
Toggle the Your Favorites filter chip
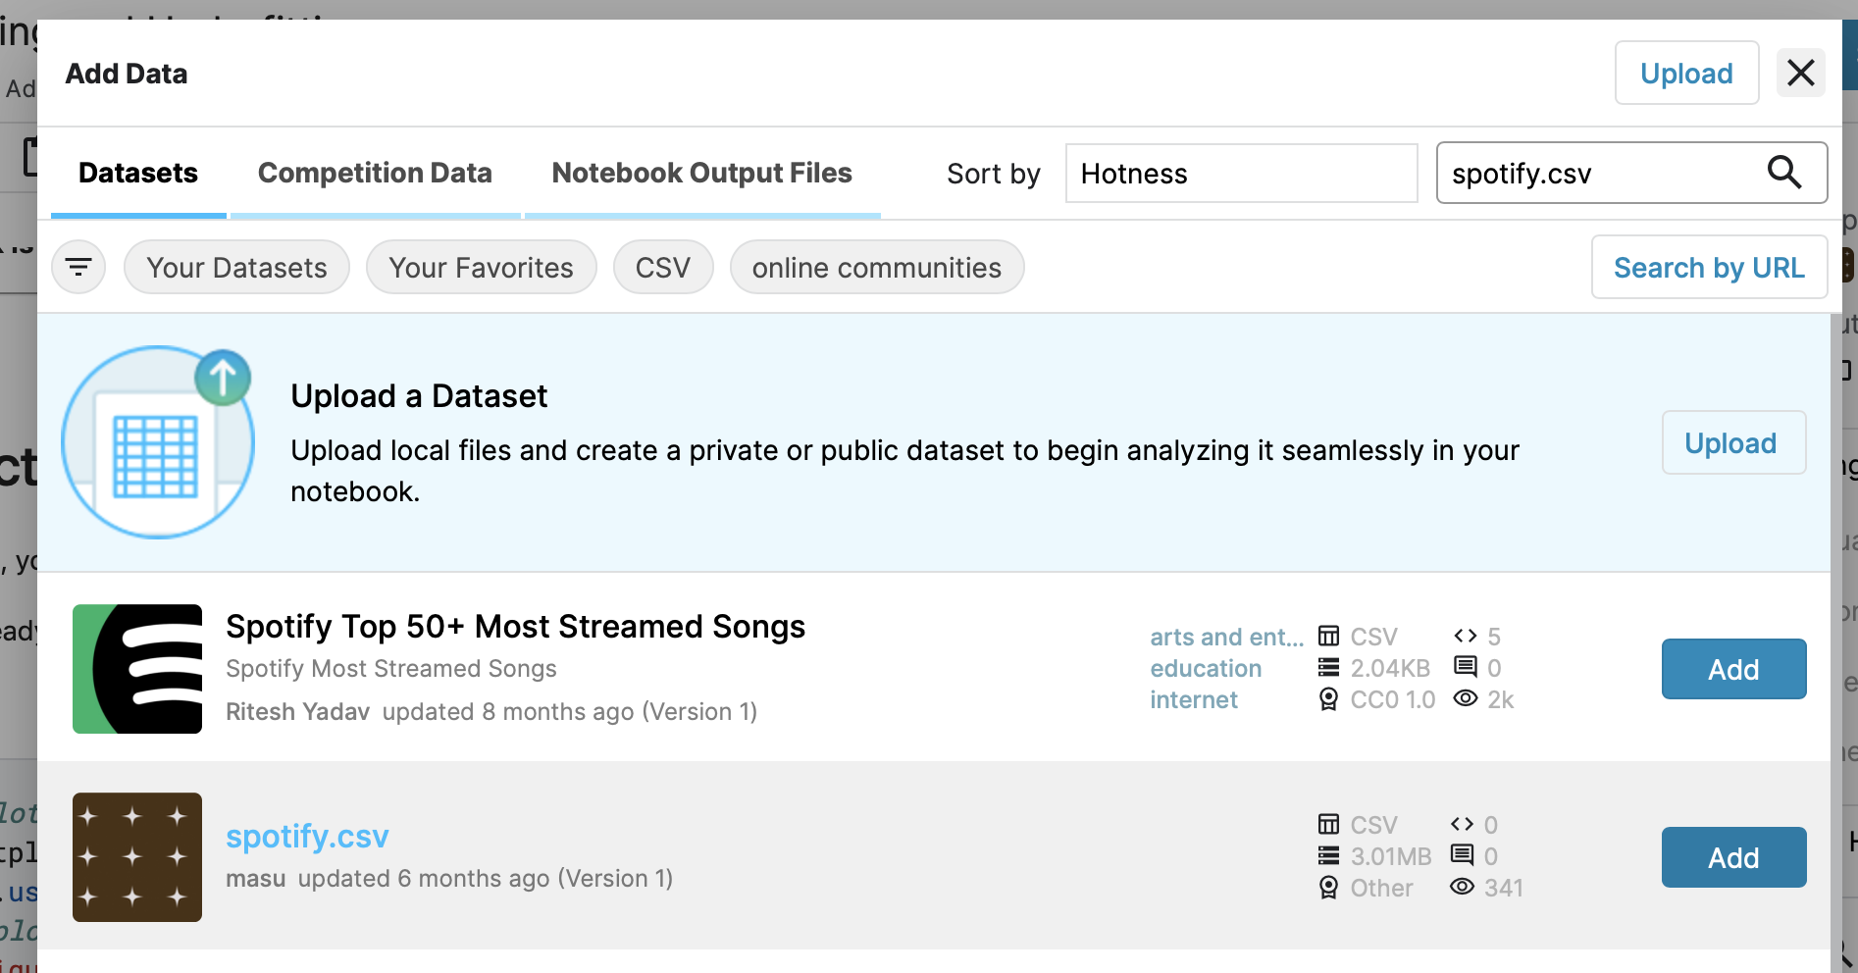(x=481, y=267)
